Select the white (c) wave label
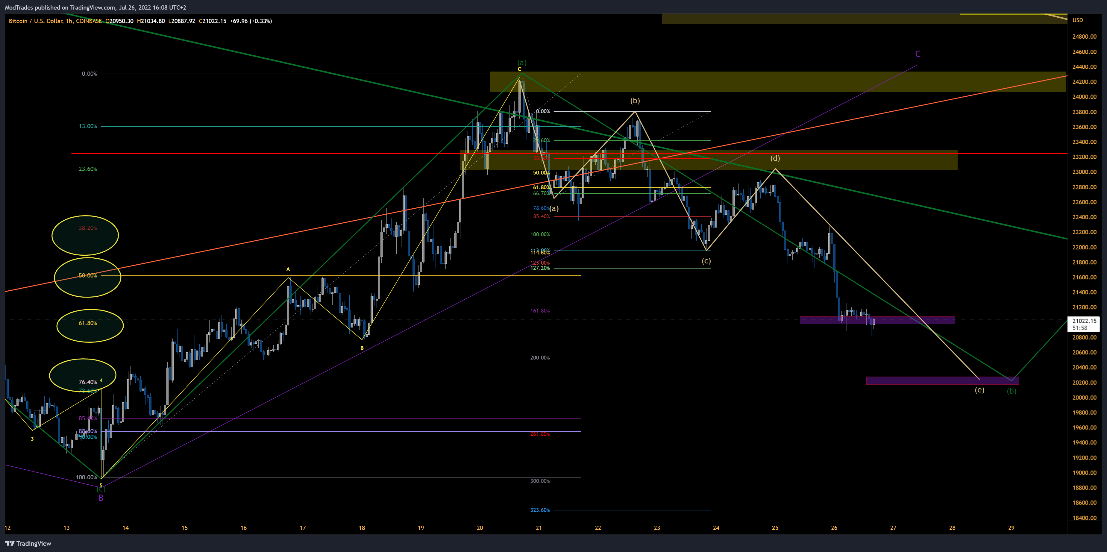Viewport: 1107px width, 552px height. click(706, 261)
